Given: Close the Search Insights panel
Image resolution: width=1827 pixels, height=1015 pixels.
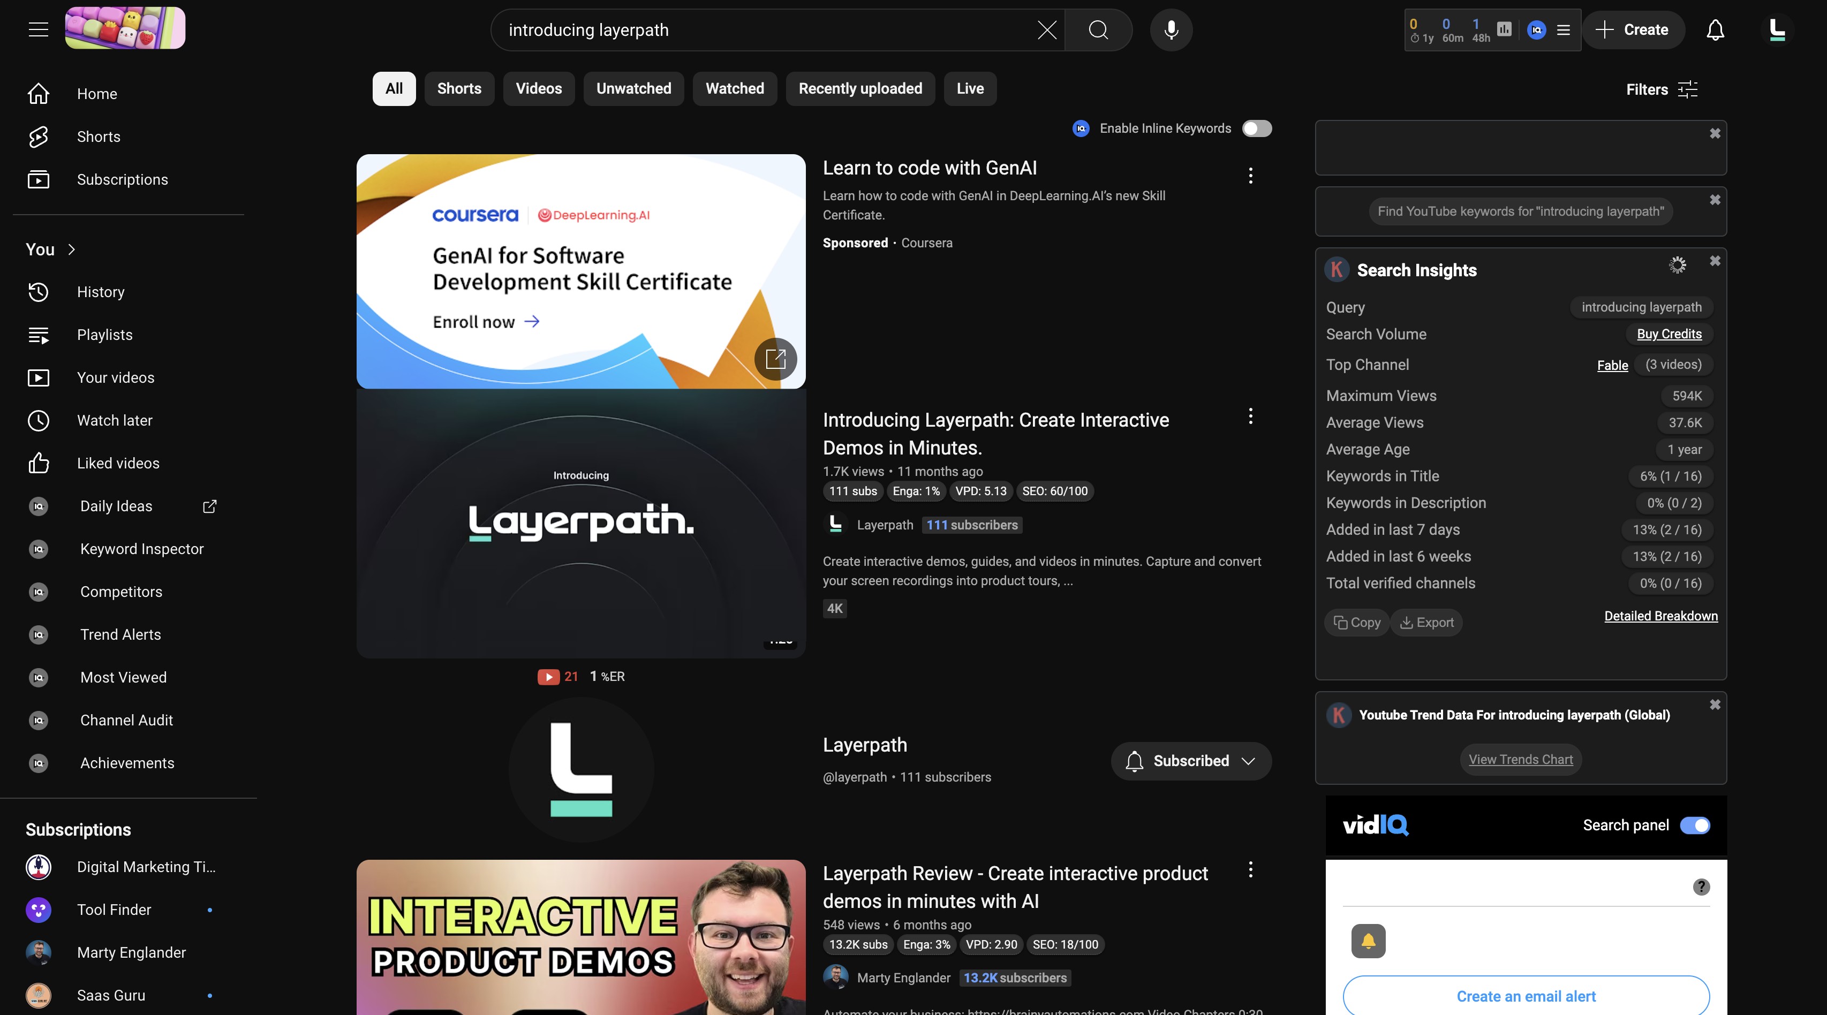Looking at the screenshot, I should pyautogui.click(x=1714, y=261).
